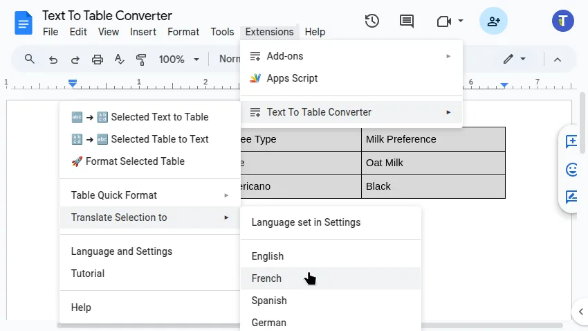Click the redo arrow icon
The image size is (588, 331).
[x=75, y=60]
